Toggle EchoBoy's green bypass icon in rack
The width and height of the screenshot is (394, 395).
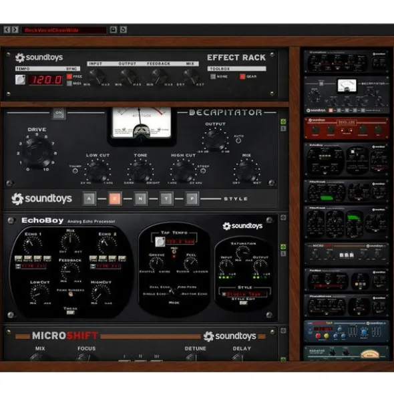tap(283, 247)
